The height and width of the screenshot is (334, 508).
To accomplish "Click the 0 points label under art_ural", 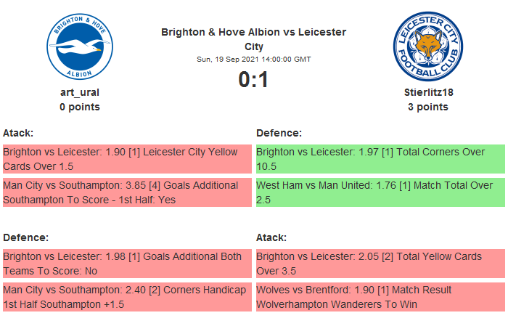I will (80, 107).
